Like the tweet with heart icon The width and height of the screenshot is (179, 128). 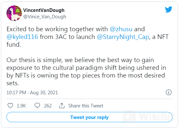(x=10, y=105)
